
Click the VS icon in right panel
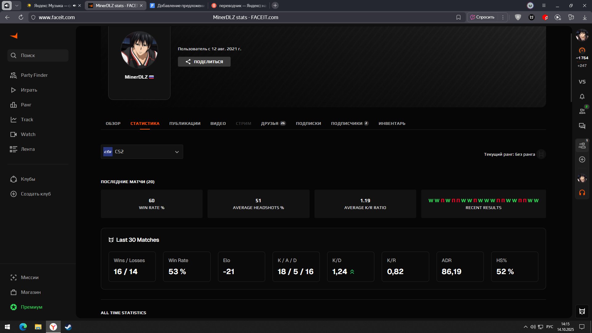(x=582, y=82)
